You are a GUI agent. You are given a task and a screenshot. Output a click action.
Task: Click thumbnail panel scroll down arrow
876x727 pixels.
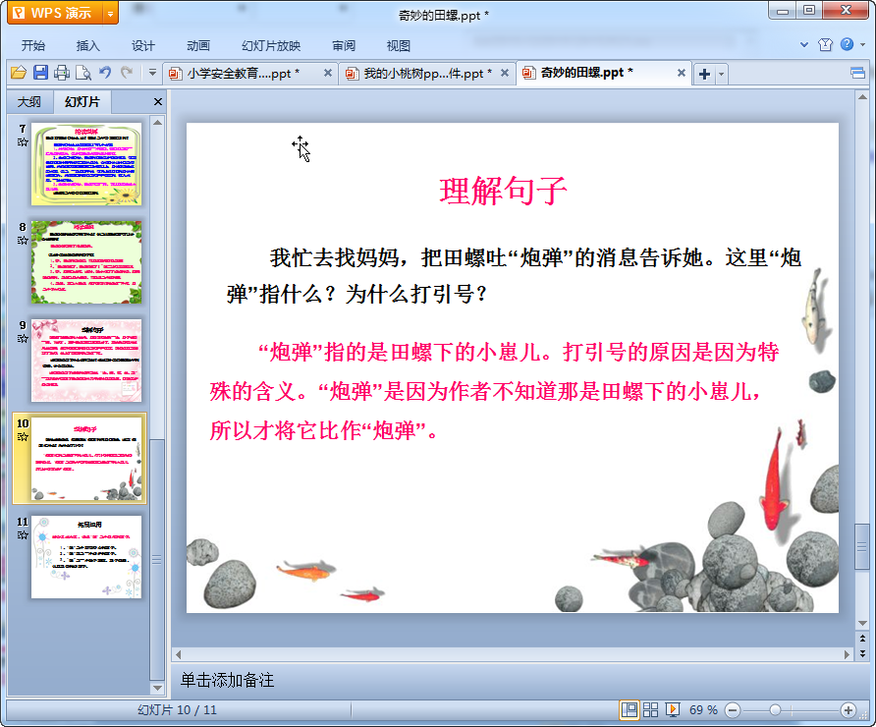click(157, 689)
